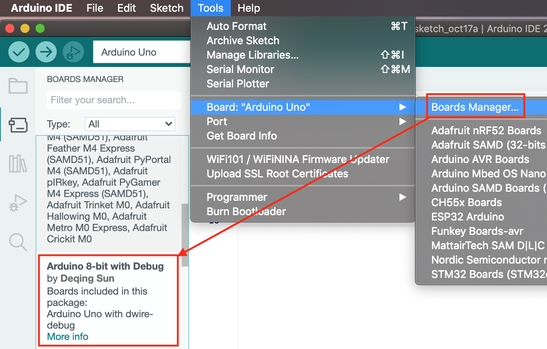Click the Filter your search field
Screen dimensions: 547x349
(114, 100)
